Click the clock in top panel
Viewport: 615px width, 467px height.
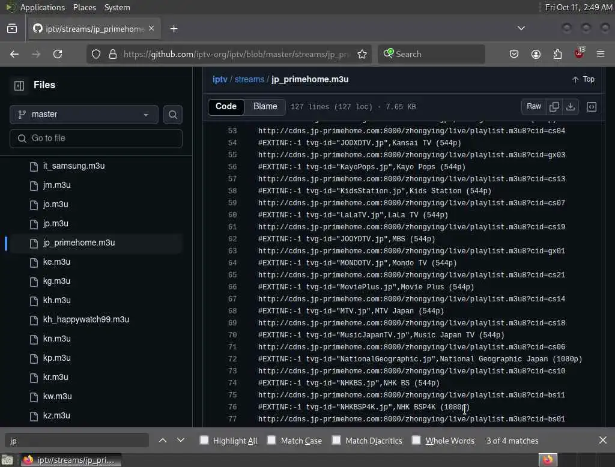point(578,7)
